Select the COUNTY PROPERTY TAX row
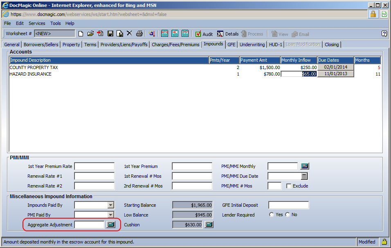 click(195, 67)
